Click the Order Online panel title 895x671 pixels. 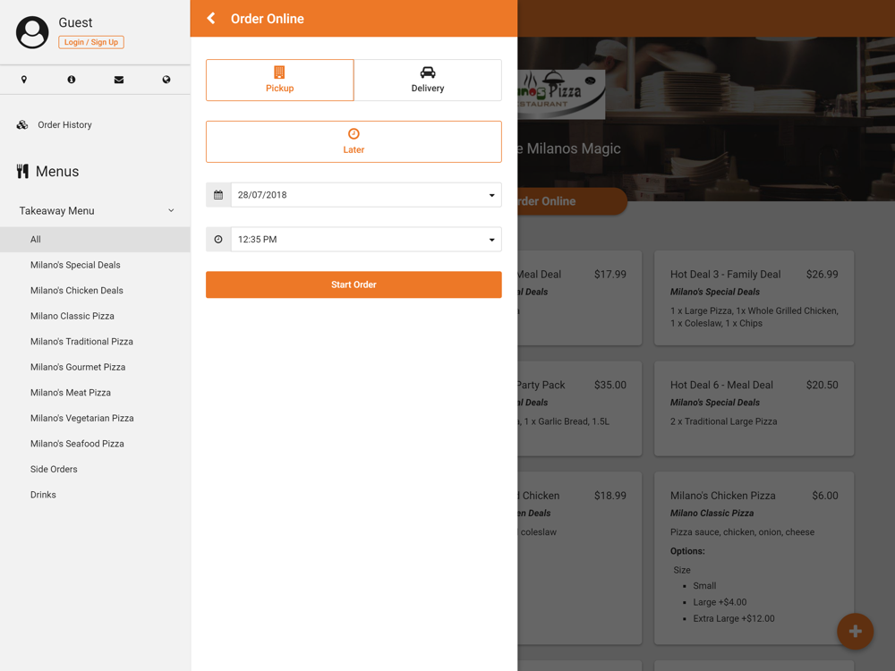tap(267, 19)
